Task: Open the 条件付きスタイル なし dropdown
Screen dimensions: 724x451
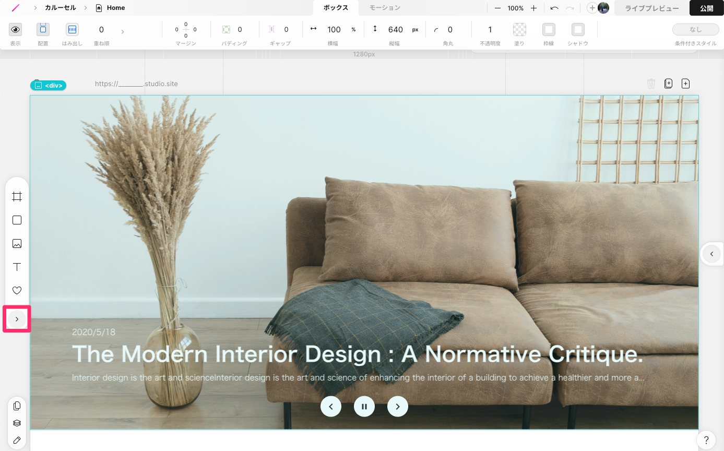Action: (x=695, y=30)
